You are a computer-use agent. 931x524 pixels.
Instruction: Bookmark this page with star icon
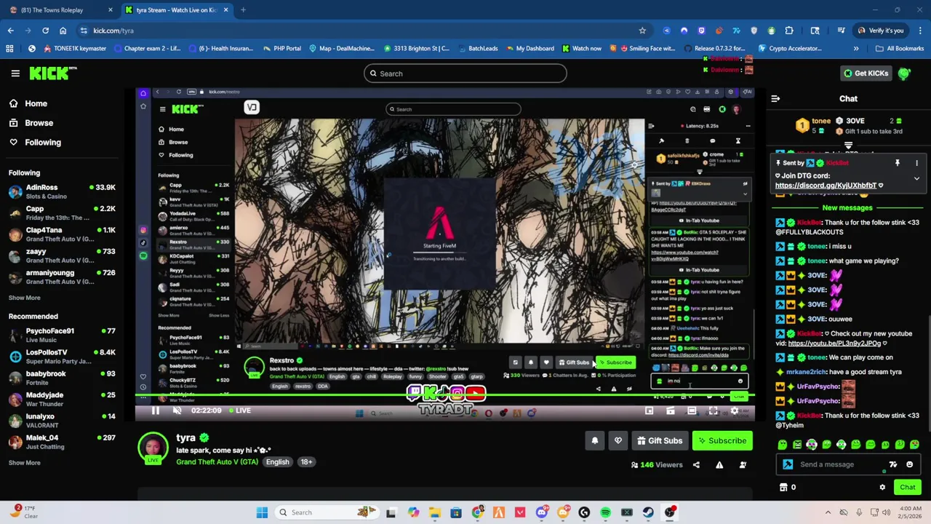[x=642, y=31]
